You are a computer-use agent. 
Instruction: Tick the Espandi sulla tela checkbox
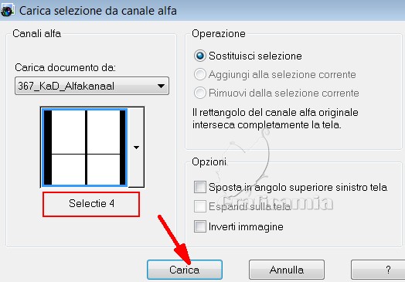tap(200, 206)
